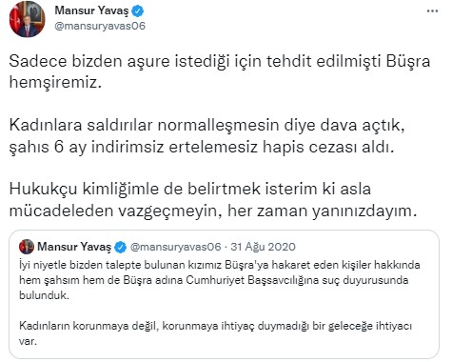Open the Mansur Yavaş name in quoted tweet
This screenshot has width=452, height=362.
tap(74, 247)
